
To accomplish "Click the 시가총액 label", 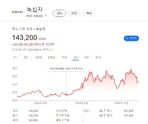I will tap(61, 111).
